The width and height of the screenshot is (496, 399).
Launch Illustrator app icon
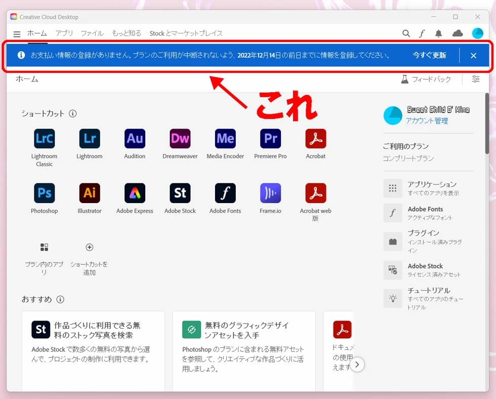click(x=90, y=193)
